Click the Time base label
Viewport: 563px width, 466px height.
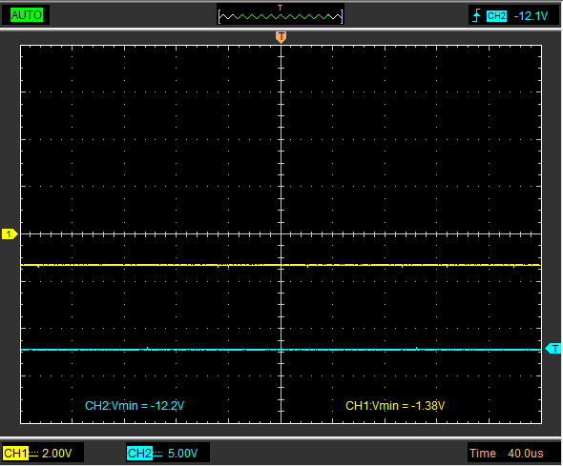pos(483,453)
